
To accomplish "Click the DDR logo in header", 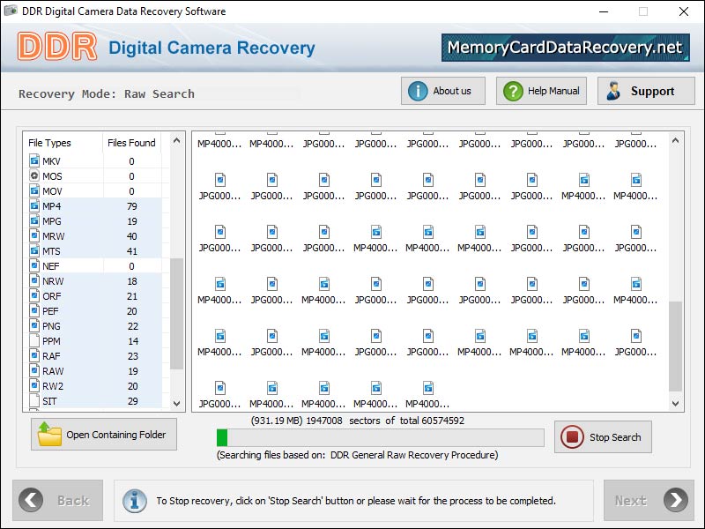I will click(x=57, y=48).
